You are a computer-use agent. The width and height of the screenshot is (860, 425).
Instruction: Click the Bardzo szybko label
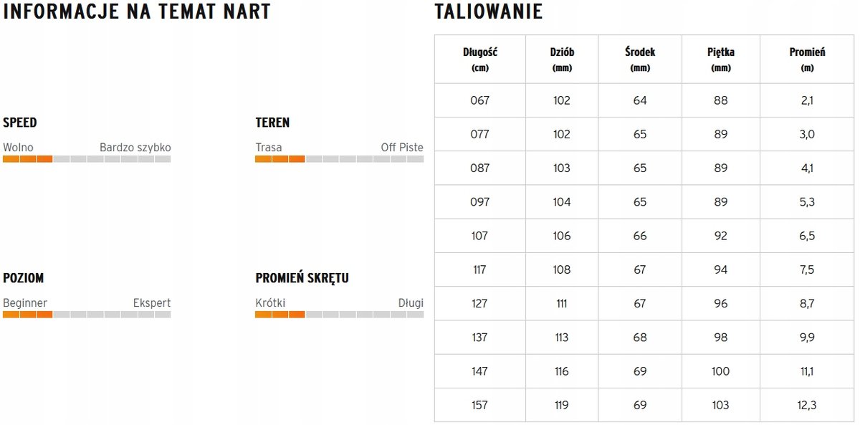[135, 148]
